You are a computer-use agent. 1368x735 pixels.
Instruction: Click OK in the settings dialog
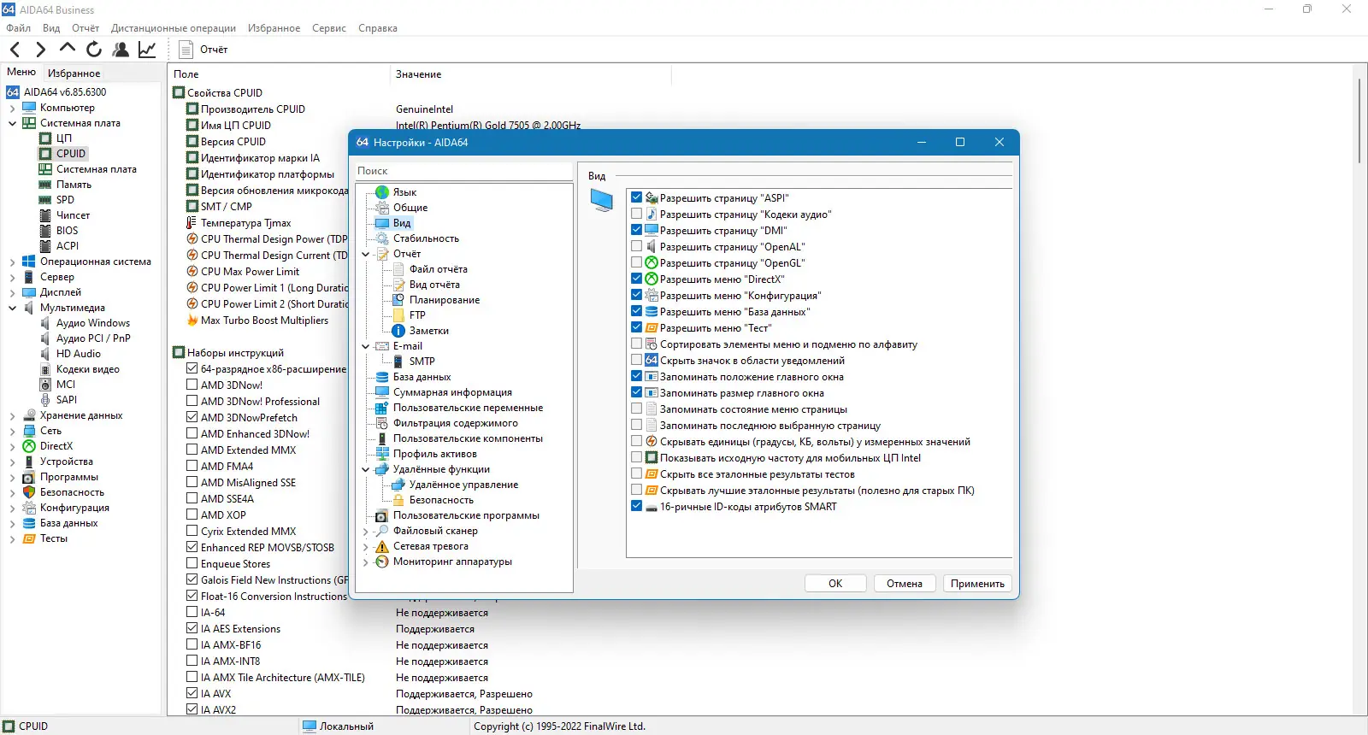point(835,584)
